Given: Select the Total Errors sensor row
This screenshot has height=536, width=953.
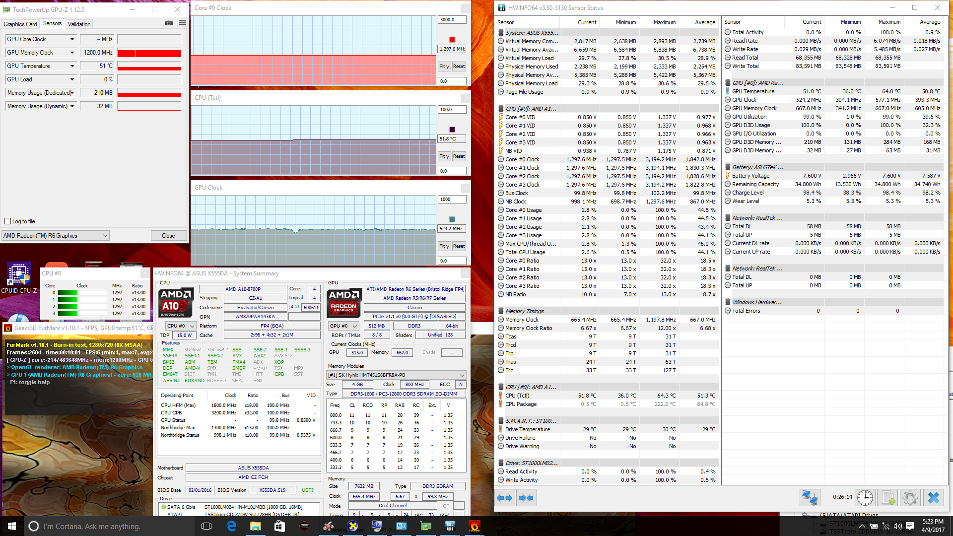Looking at the screenshot, I should coord(833,311).
